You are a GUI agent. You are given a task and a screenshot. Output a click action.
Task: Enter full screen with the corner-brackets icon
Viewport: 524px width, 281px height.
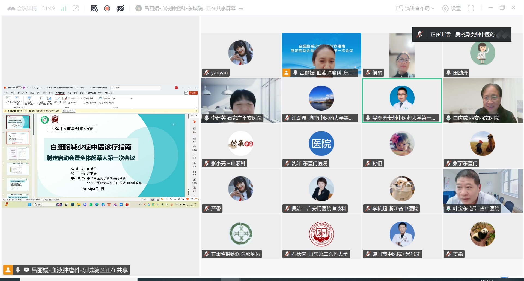[x=471, y=8]
